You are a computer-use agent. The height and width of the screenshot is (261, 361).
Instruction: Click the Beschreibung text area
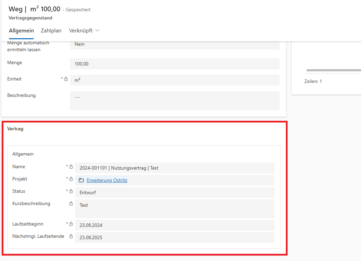[x=175, y=100]
